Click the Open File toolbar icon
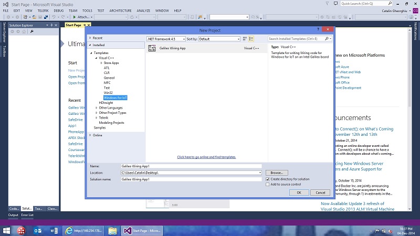Screen dimensions: 420x236 click(x=34, y=17)
